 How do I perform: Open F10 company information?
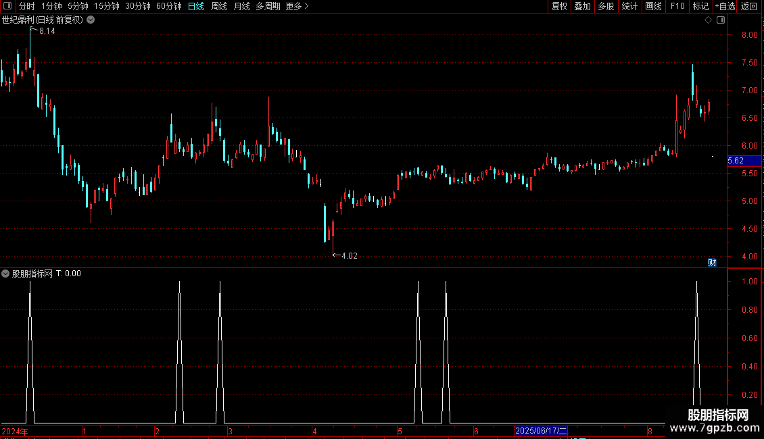point(677,6)
